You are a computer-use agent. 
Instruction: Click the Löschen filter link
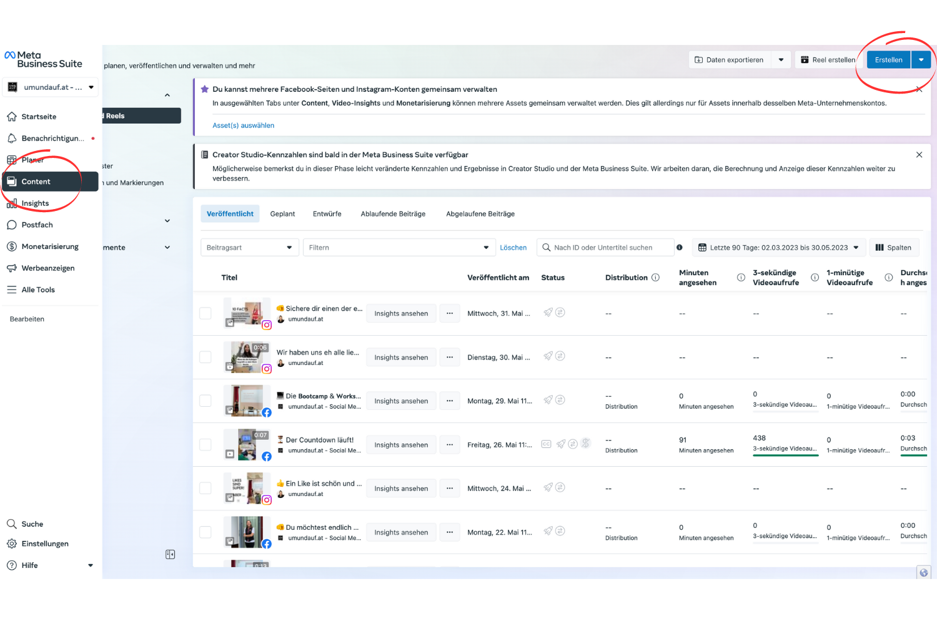click(x=513, y=248)
